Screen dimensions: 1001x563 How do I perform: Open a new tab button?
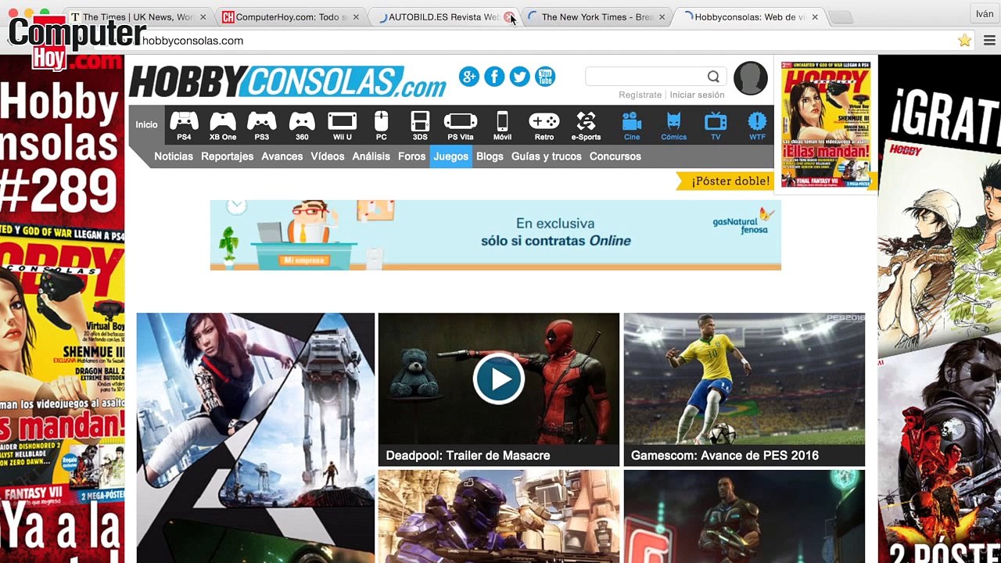coord(840,17)
